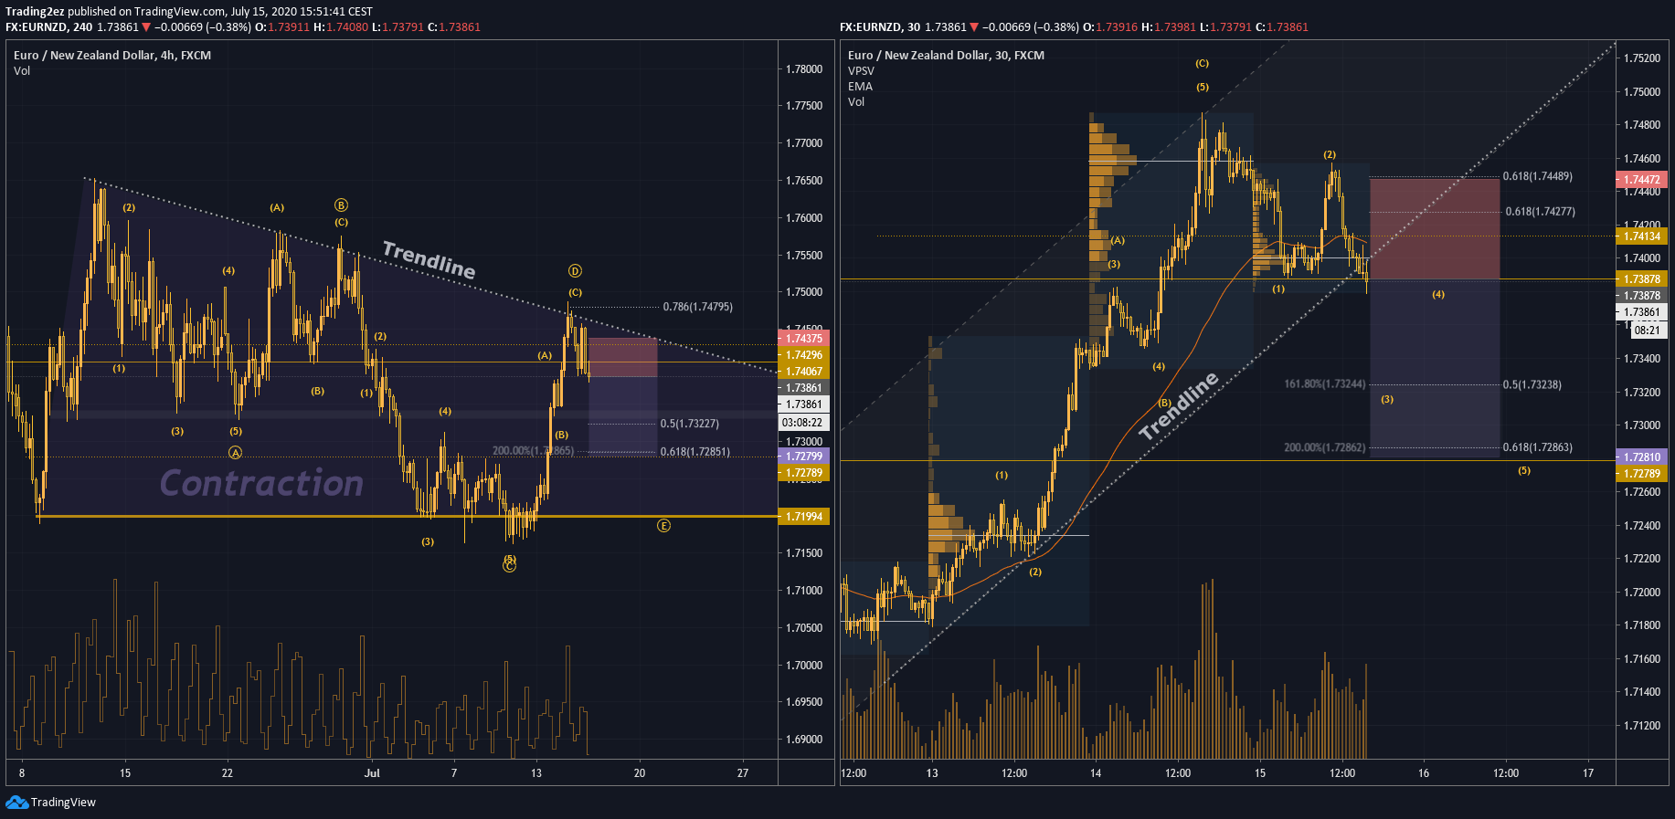1675x819 pixels.
Task: Click the Vol indicator label on the 30-minute chart
Action: 856,102
